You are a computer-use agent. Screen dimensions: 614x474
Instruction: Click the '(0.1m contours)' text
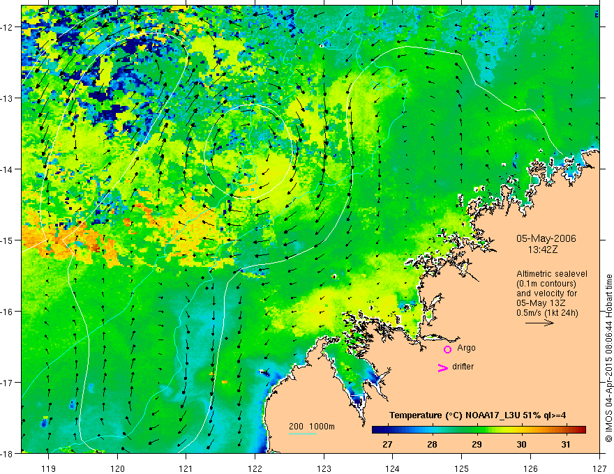[x=546, y=284]
